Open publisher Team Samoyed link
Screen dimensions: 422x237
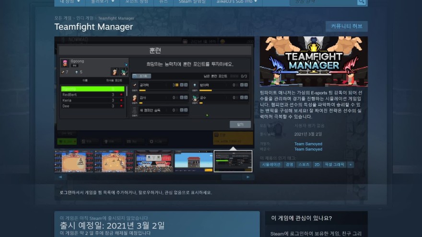tap(308, 149)
